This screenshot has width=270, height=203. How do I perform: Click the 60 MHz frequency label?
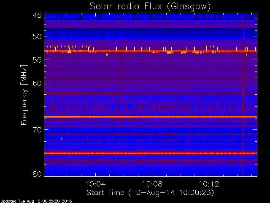coord(37,83)
